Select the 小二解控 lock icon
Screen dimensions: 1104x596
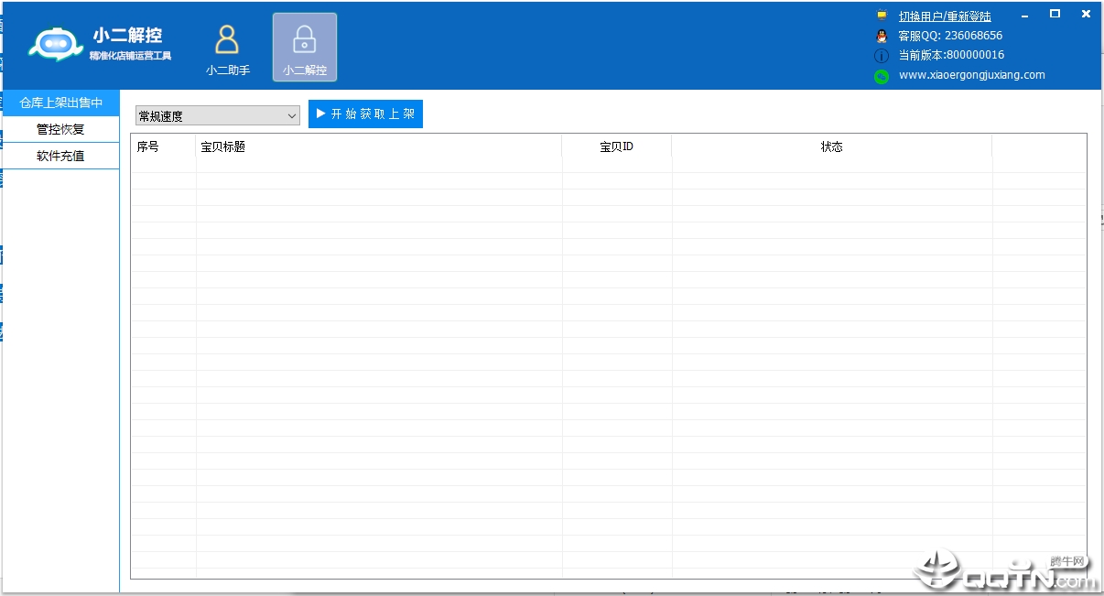click(305, 40)
